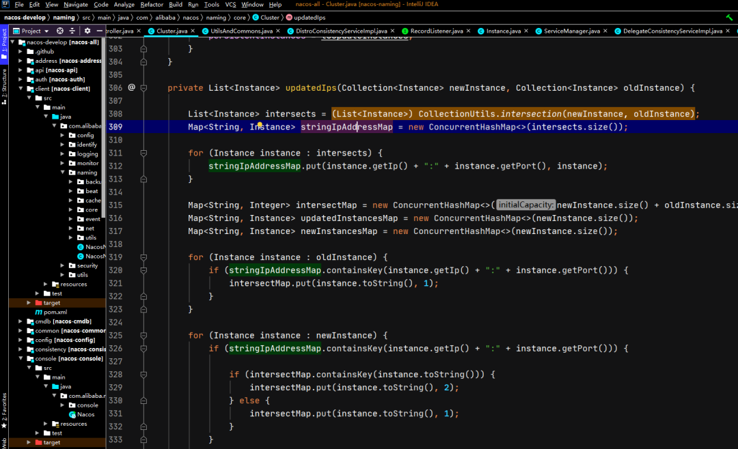This screenshot has height=449, width=738.
Task: Toggle fold marker on line 325
Action: click(143, 336)
